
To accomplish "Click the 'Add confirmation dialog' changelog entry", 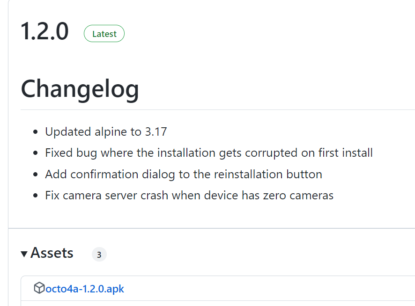I will pyautogui.click(x=184, y=175).
